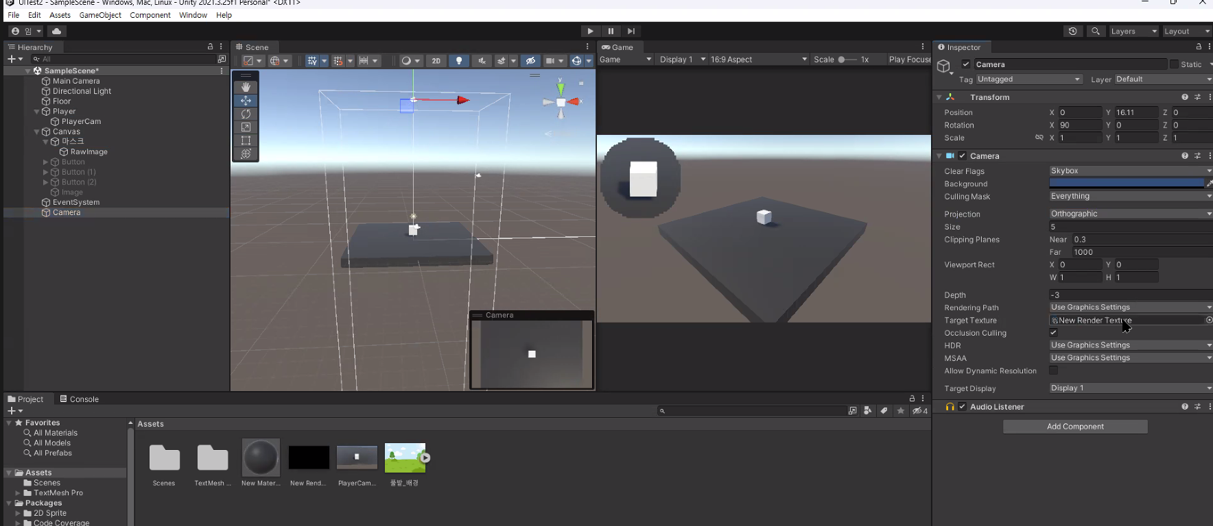This screenshot has height=526, width=1213.
Task: Collapse the Canvas object in Hierarchy
Action: (37, 131)
